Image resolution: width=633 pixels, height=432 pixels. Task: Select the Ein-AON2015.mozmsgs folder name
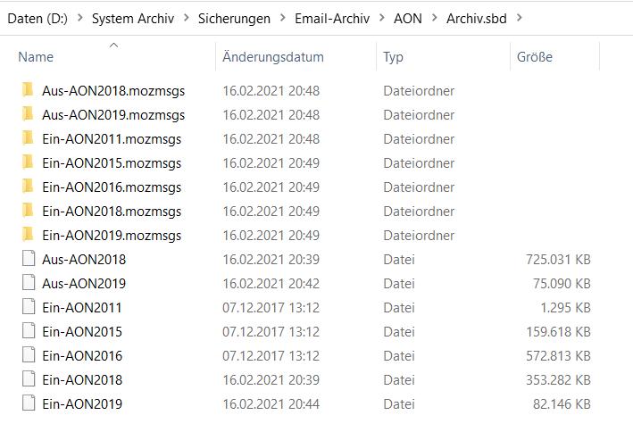point(112,162)
